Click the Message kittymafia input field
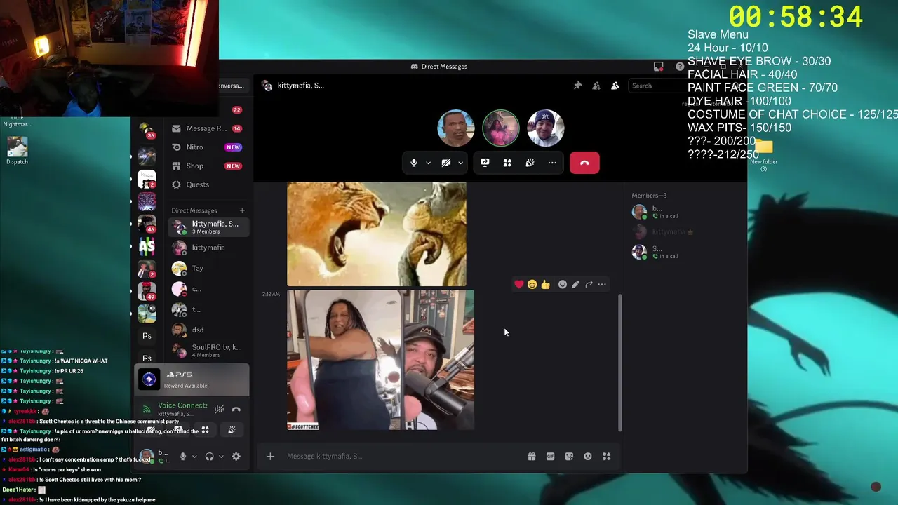898x505 pixels. (403, 457)
